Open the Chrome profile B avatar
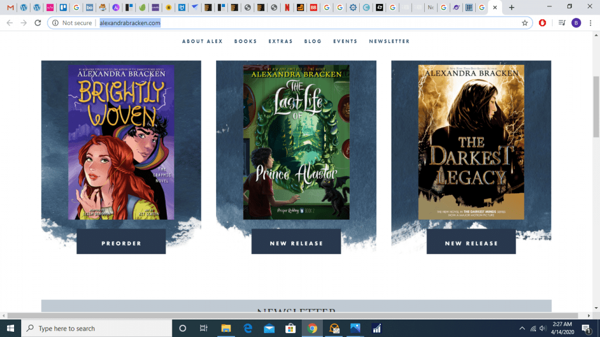 pos(576,23)
